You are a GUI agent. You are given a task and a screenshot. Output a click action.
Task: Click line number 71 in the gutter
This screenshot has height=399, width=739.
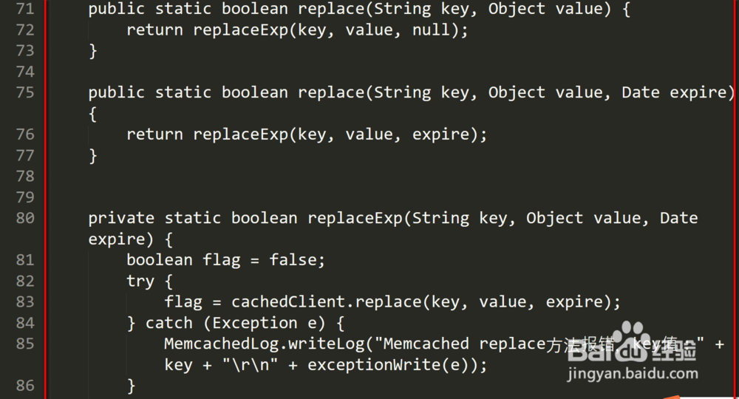click(x=24, y=10)
